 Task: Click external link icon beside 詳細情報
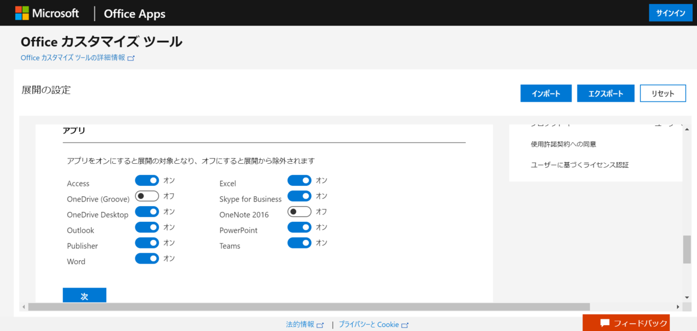131,58
